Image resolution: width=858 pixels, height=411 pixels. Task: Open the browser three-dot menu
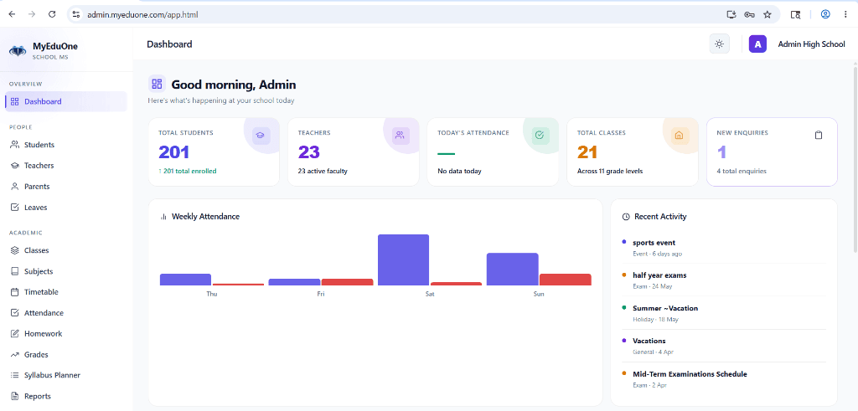point(845,15)
